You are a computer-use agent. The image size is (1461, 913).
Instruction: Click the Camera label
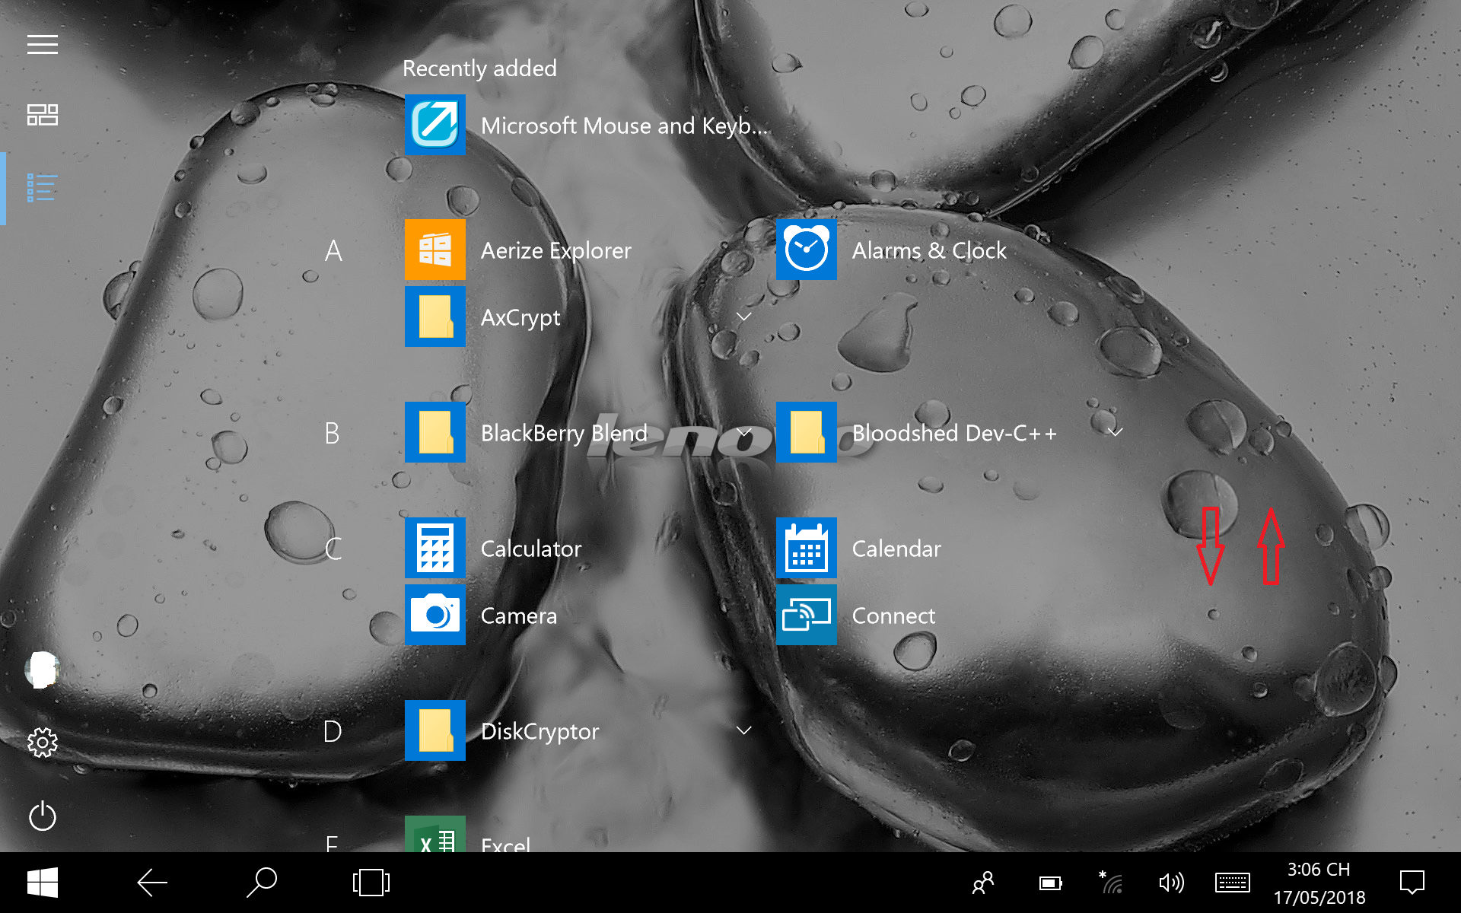coord(519,616)
